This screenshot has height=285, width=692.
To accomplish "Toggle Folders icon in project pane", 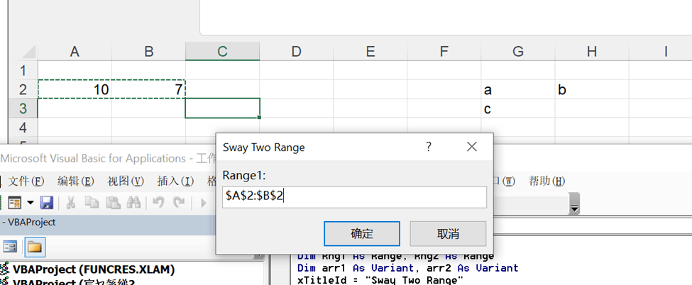I will (35, 247).
